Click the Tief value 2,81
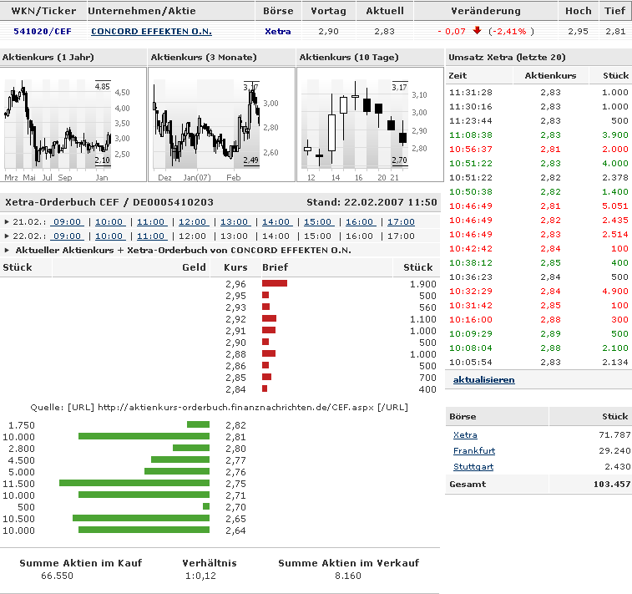The image size is (632, 594). [615, 32]
